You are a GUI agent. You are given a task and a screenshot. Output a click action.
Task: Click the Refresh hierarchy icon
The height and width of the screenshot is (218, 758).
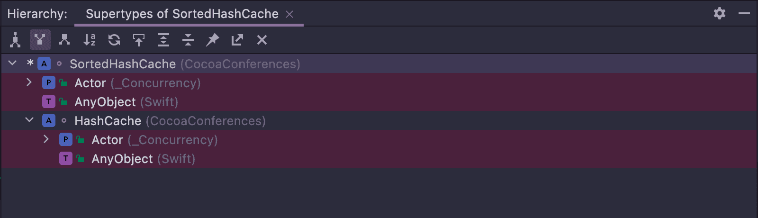(x=114, y=40)
